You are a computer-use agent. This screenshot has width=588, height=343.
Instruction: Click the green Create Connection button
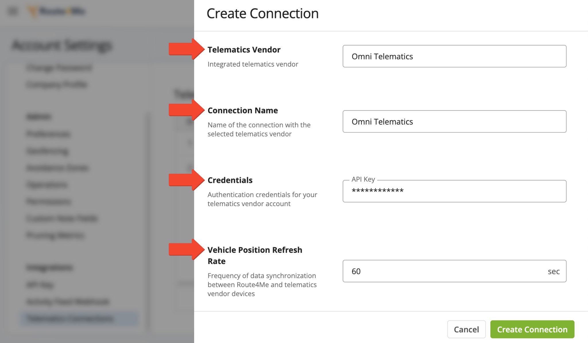click(x=532, y=329)
